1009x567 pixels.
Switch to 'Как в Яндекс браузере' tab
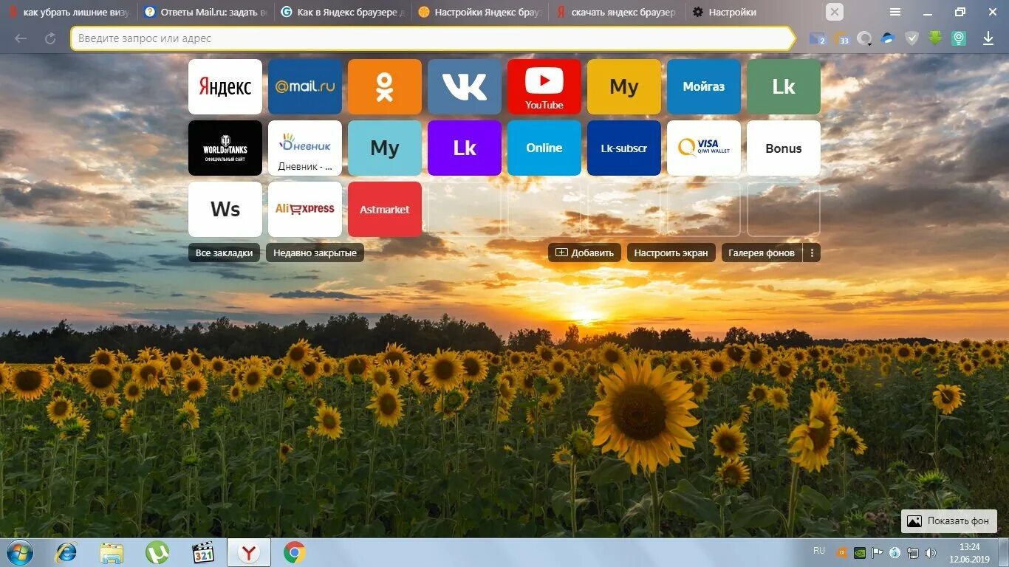coord(342,12)
